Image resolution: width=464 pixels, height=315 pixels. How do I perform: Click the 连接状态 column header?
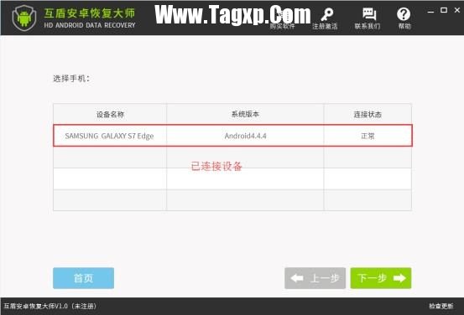(368, 114)
